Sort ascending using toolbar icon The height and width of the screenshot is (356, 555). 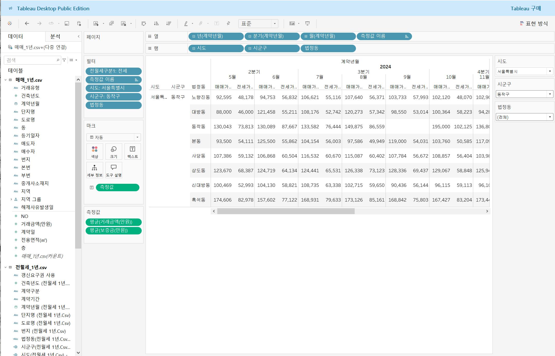[x=156, y=23]
